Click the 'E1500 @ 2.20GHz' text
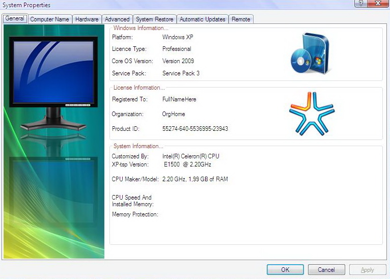 [187, 164]
